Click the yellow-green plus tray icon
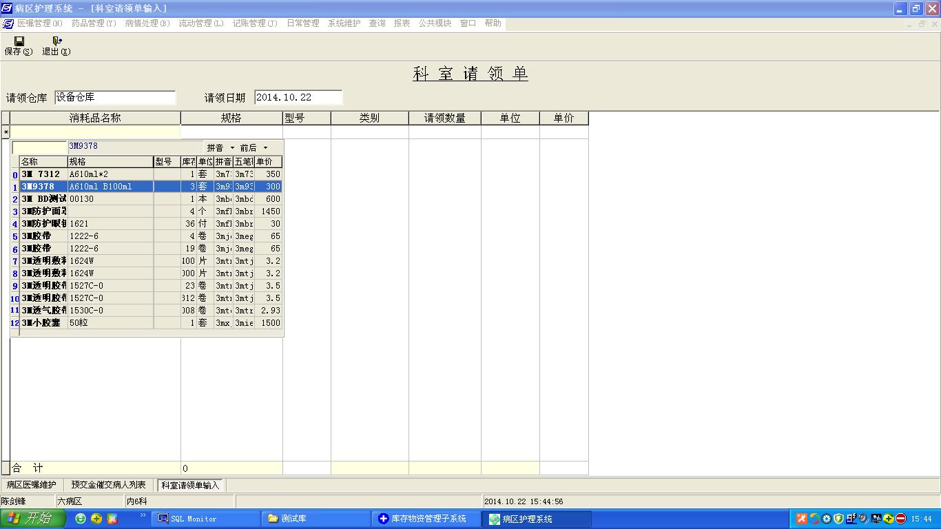 click(889, 519)
